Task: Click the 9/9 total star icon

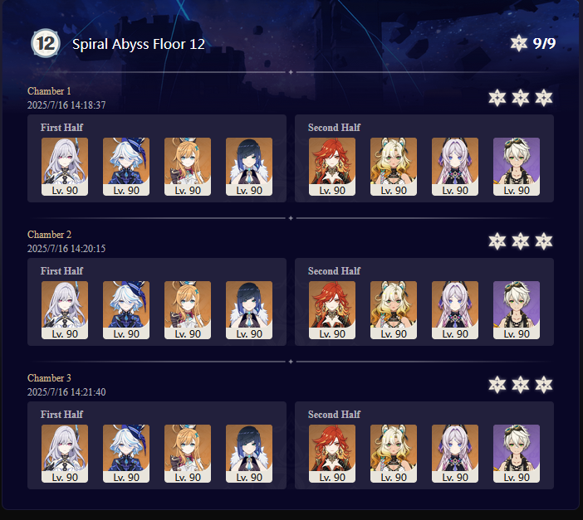Action: tap(519, 43)
